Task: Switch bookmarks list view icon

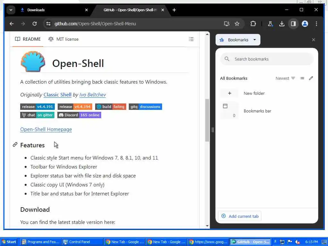Action: (302, 78)
